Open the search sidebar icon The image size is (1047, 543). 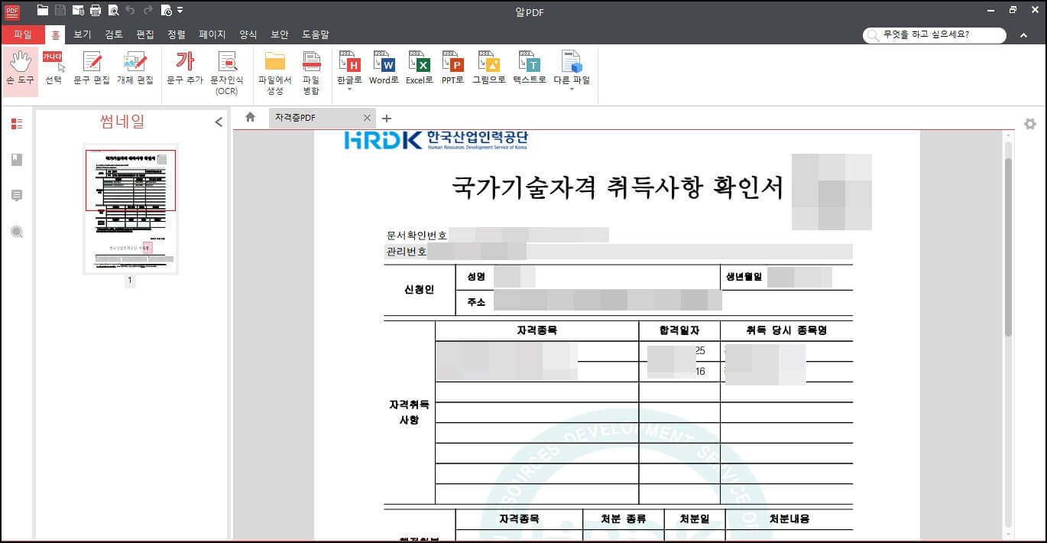(x=17, y=232)
